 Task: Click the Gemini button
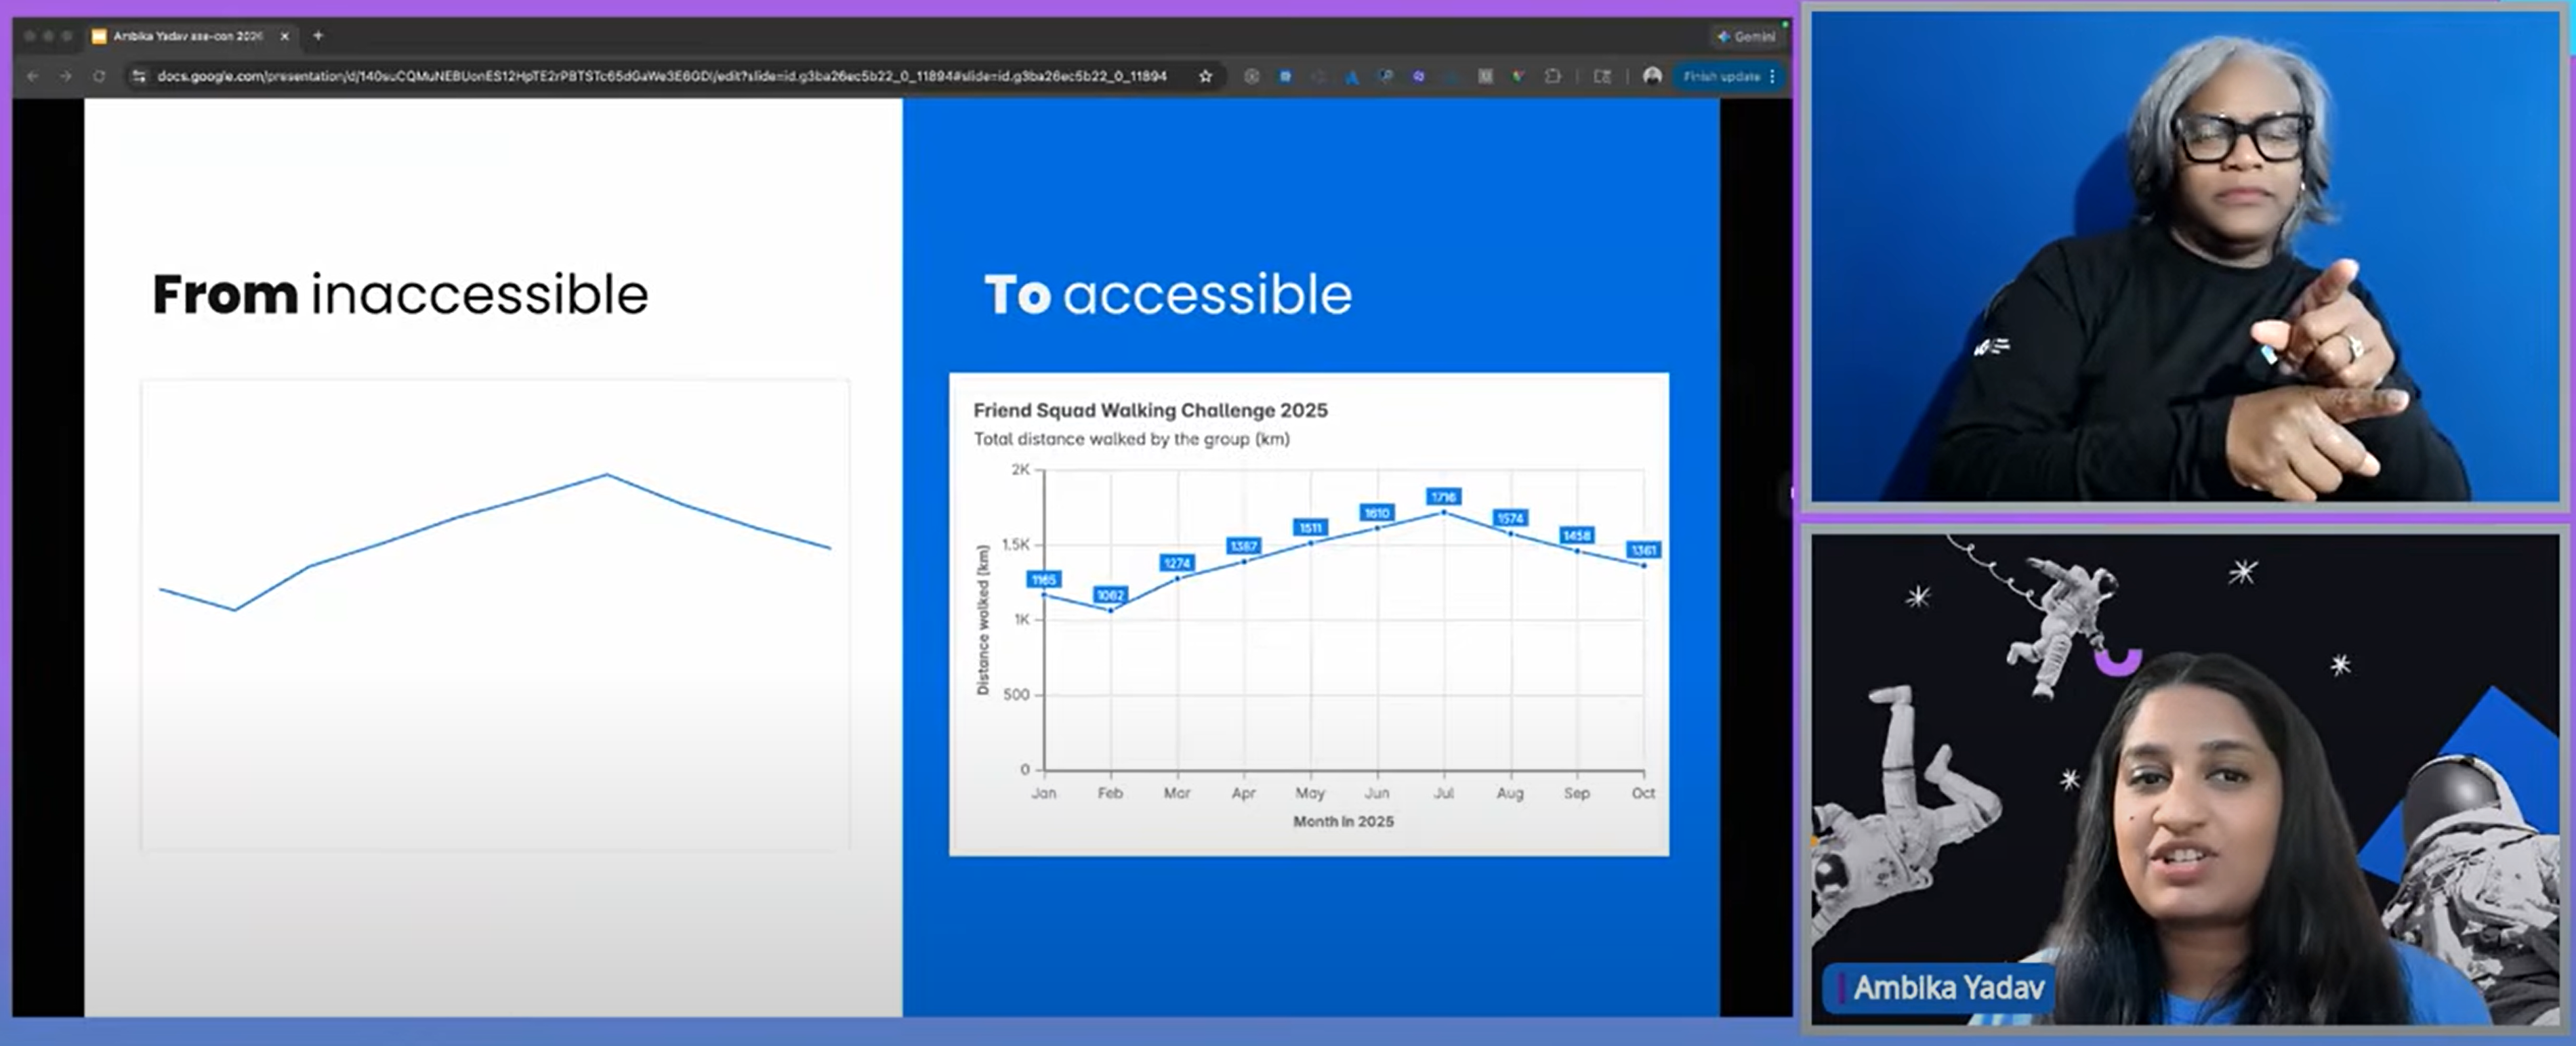pyautogui.click(x=1746, y=36)
